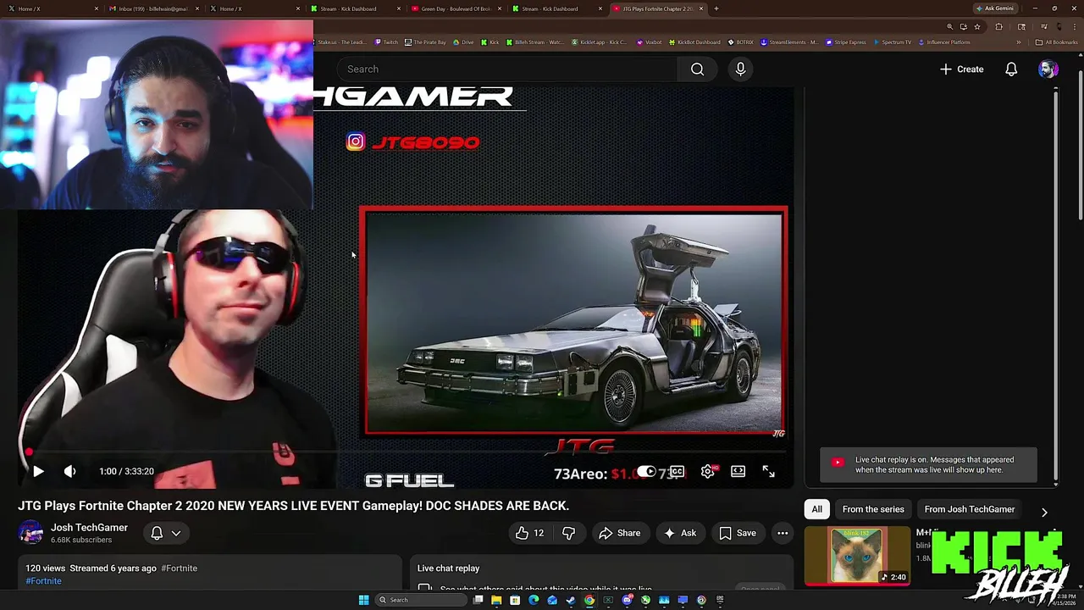Bookmark this page with the star icon

click(977, 26)
